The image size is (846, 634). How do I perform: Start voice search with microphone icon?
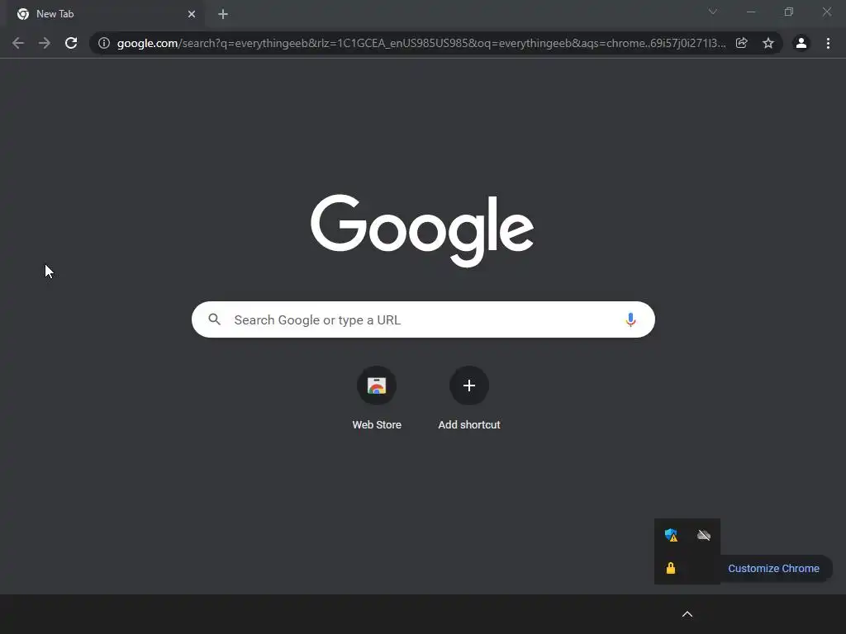[x=630, y=319]
